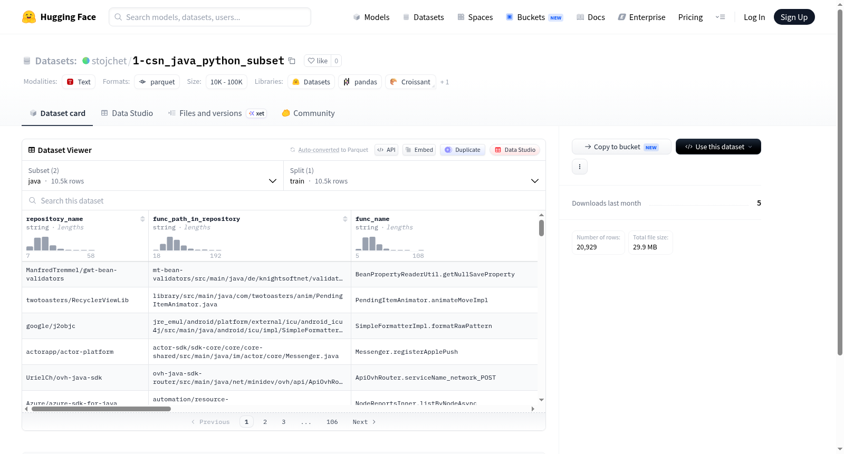Screen dimensions: 844x454
Task: Click the Sign Up button
Action: 794,17
